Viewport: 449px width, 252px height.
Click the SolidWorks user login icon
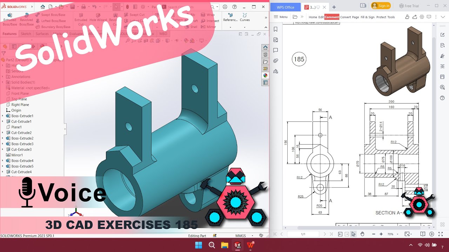(x=225, y=7)
